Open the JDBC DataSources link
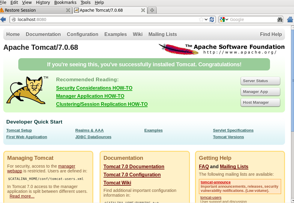 [x=93, y=137]
